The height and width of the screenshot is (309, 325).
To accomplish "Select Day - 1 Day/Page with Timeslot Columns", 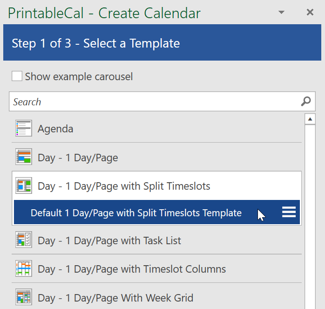I will (157, 269).
